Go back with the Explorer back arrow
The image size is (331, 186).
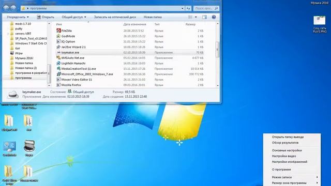pyautogui.click(x=6, y=8)
